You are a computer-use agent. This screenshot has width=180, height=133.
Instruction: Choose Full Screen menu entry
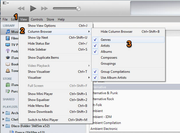[x=56, y=86]
